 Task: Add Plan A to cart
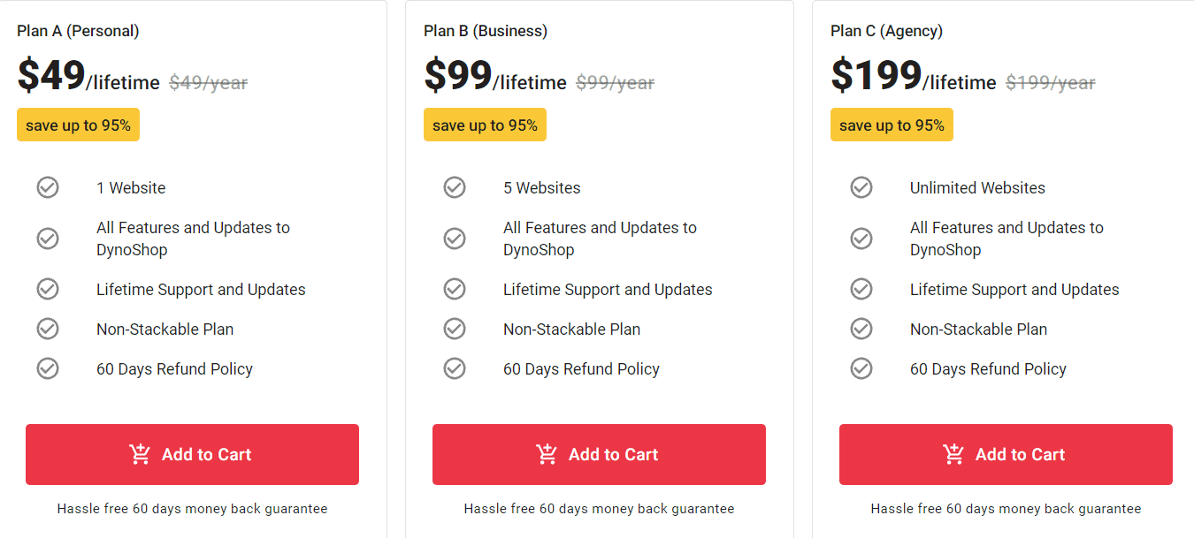point(192,454)
